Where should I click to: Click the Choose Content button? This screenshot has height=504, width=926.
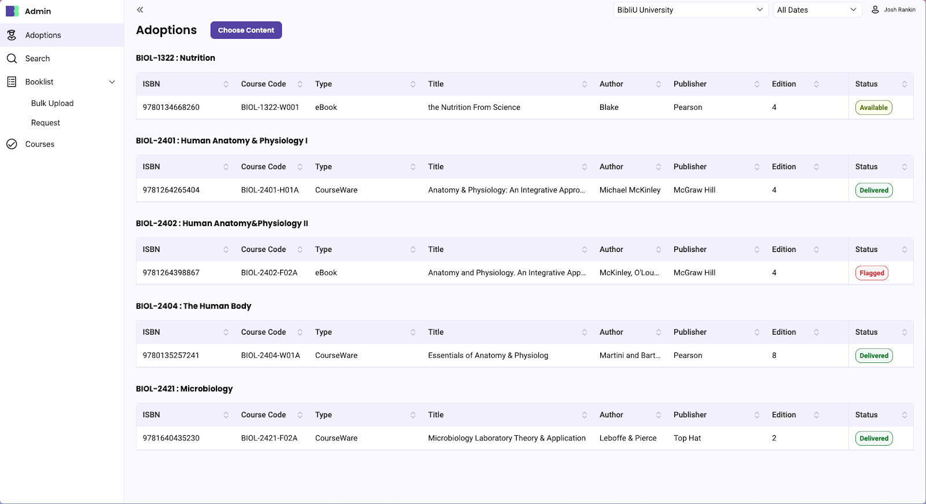pos(246,30)
